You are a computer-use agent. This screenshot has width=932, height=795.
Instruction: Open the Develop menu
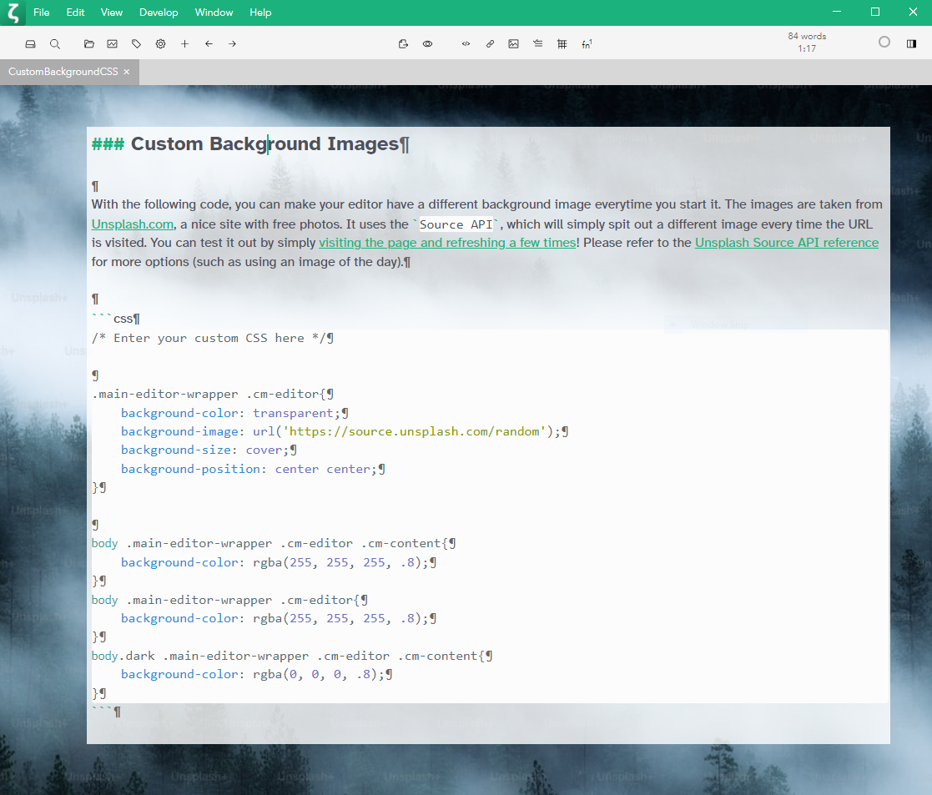pos(159,13)
